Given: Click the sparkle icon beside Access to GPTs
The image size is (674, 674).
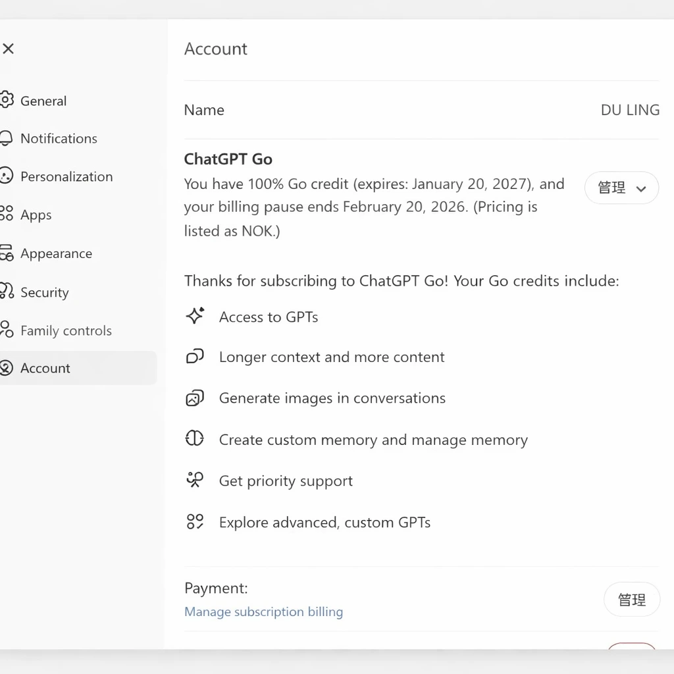Looking at the screenshot, I should pyautogui.click(x=195, y=316).
